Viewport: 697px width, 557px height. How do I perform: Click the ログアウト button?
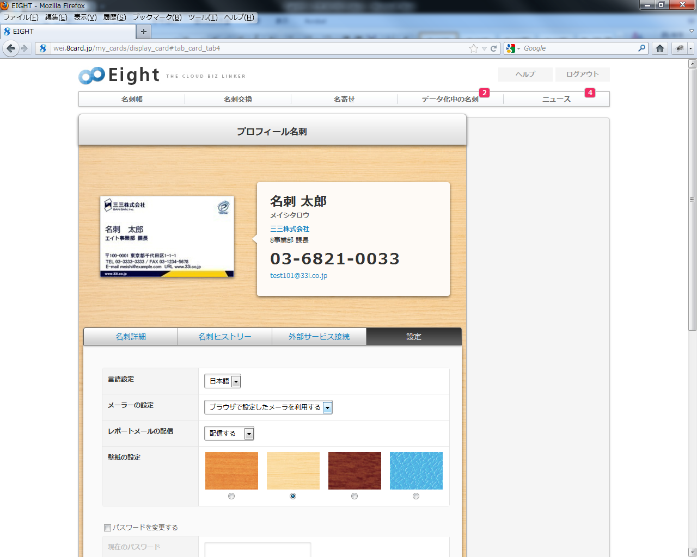click(583, 75)
